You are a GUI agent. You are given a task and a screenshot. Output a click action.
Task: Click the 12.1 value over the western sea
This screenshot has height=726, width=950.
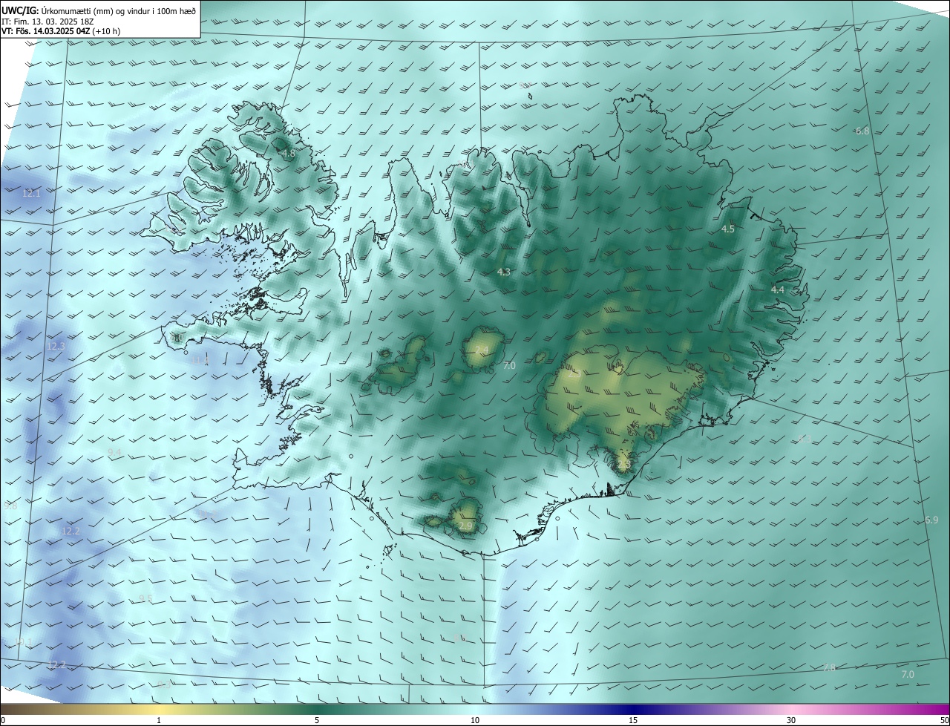31,193
